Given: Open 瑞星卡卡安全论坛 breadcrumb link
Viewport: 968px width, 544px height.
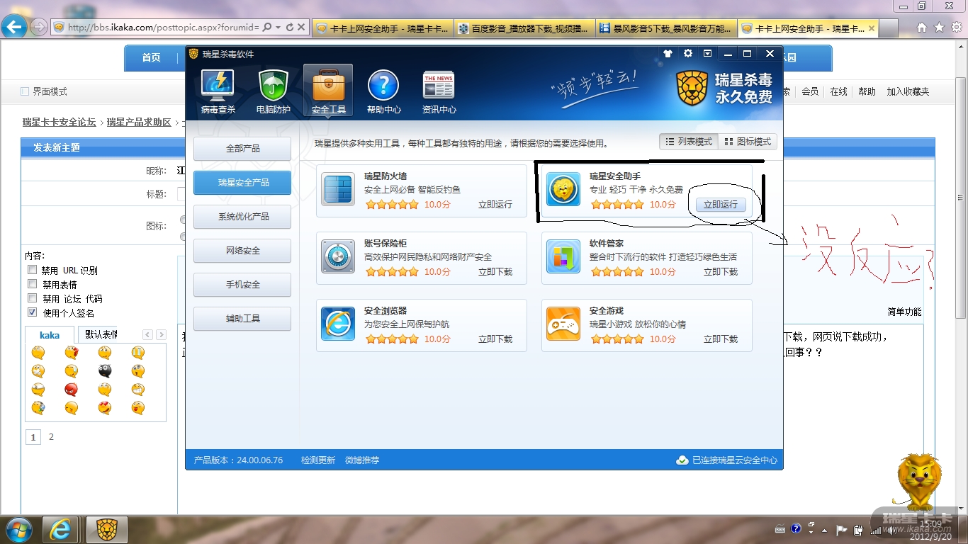Looking at the screenshot, I should click(x=59, y=122).
